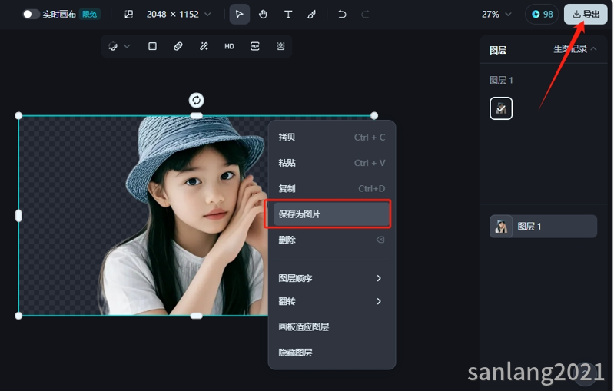Click the bottom-left corner resize handle

[x=18, y=316]
